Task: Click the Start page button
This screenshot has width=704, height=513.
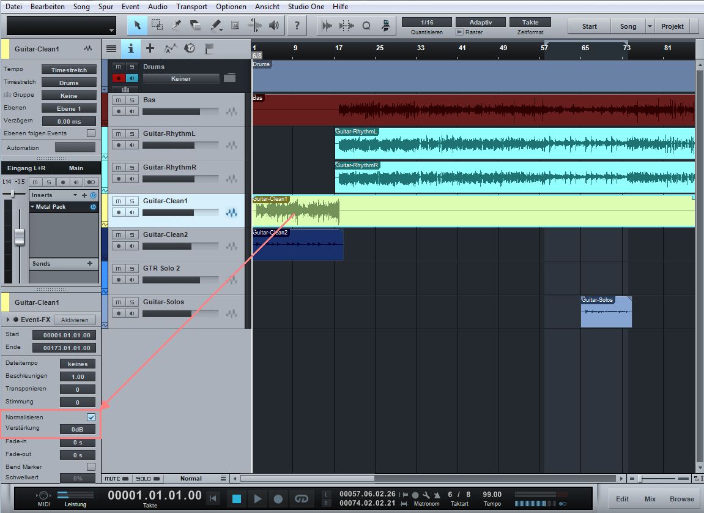Action: click(x=589, y=26)
